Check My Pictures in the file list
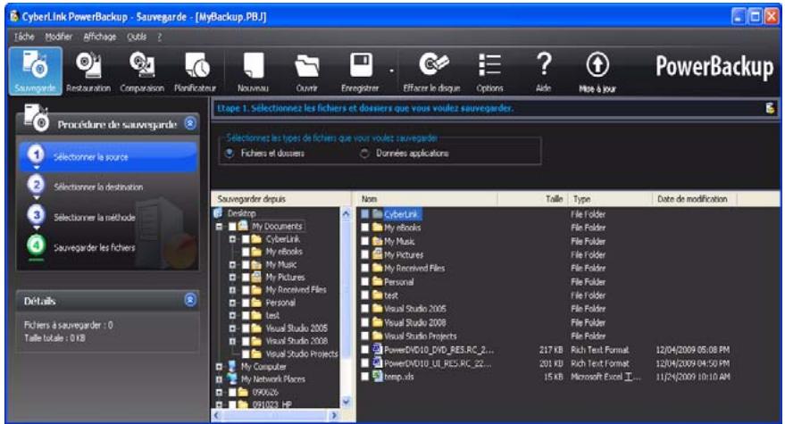 point(365,254)
